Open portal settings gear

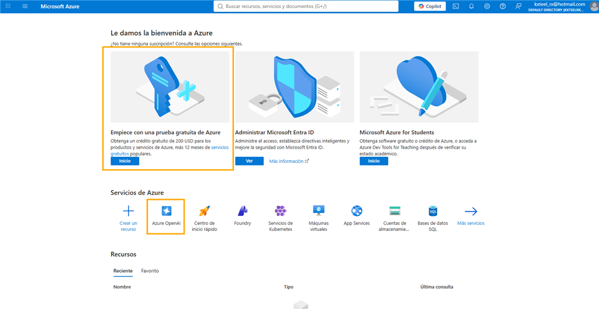click(x=487, y=6)
